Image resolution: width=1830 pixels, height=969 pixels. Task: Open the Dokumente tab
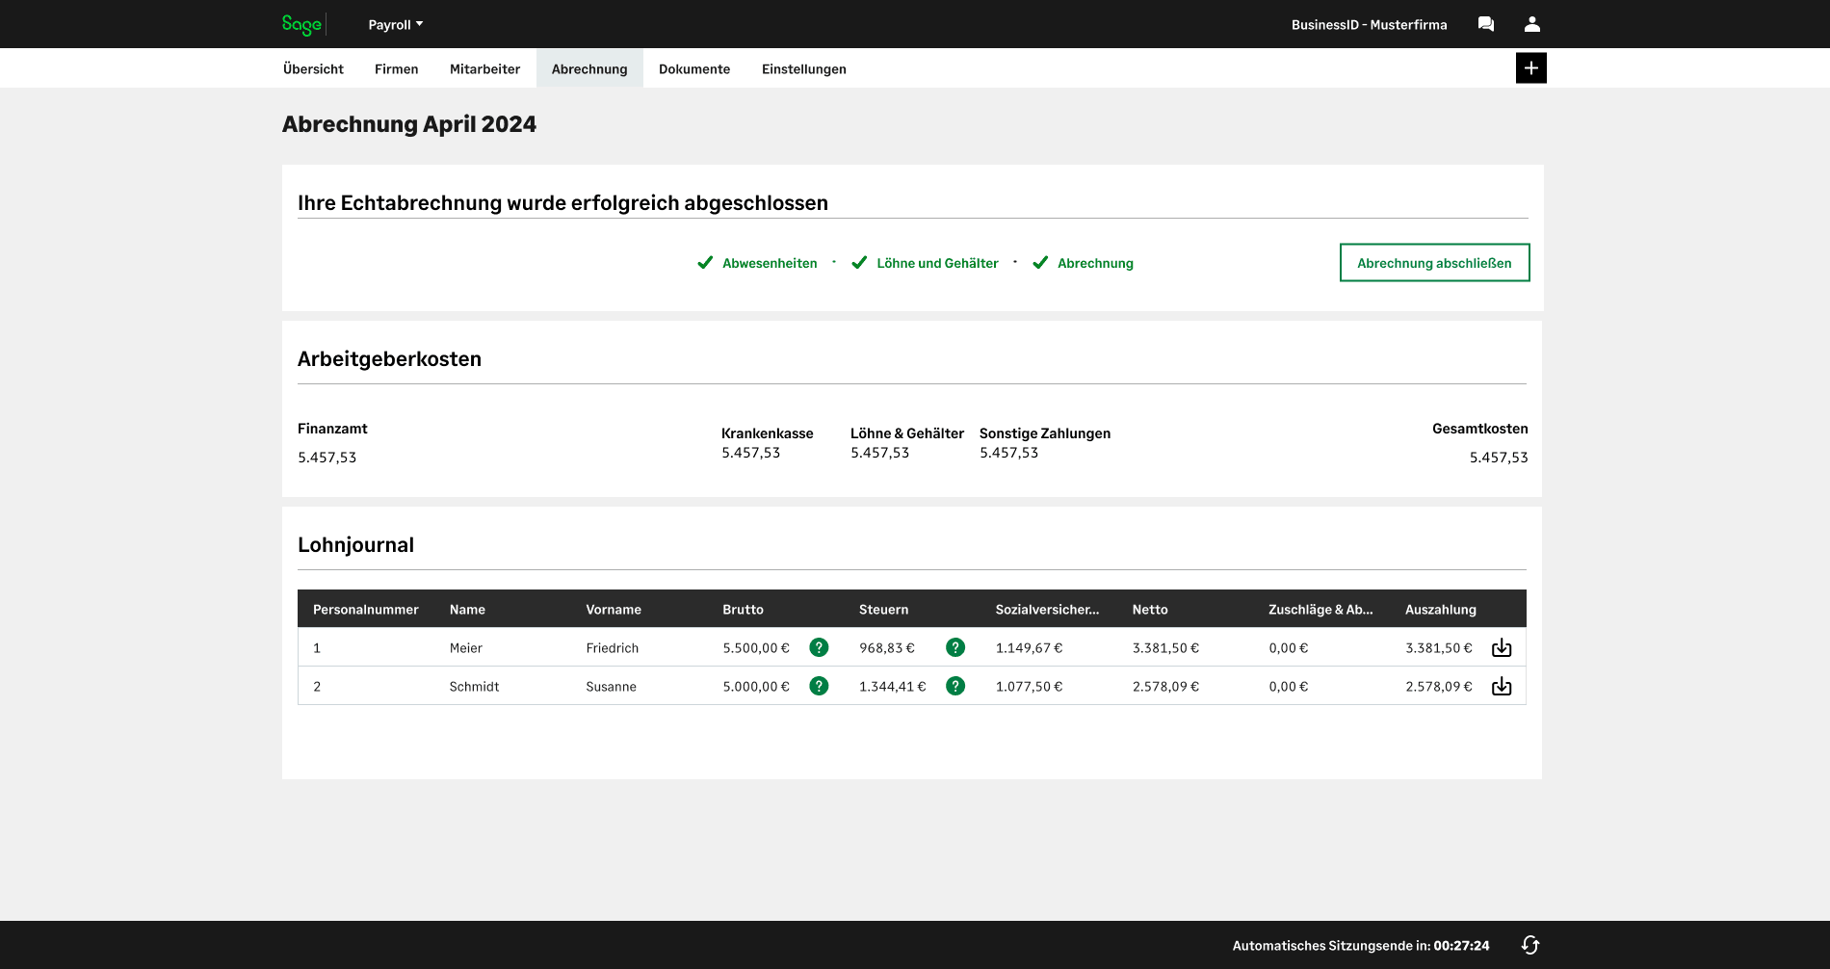(694, 69)
